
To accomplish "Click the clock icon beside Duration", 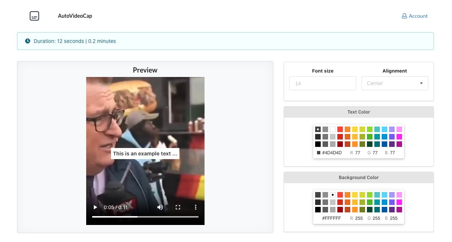I will (27, 41).
